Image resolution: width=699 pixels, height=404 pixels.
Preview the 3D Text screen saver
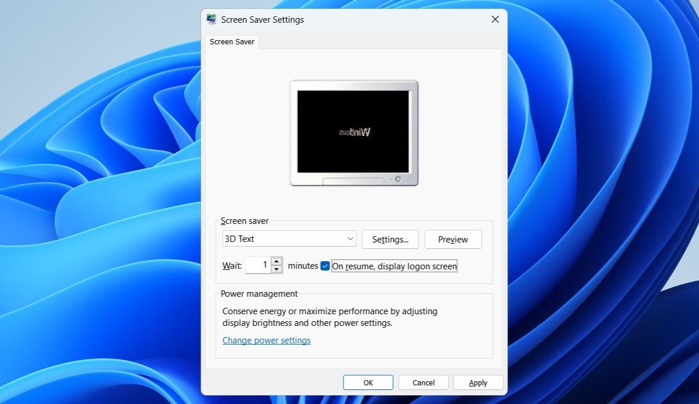(453, 239)
